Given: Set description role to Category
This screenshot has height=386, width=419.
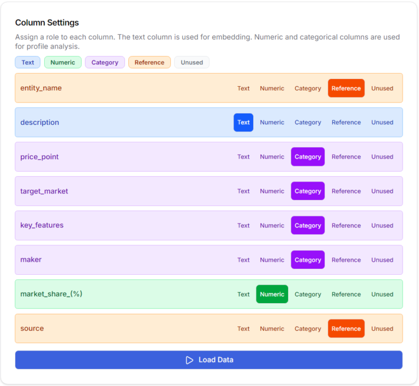Looking at the screenshot, I should (308, 122).
